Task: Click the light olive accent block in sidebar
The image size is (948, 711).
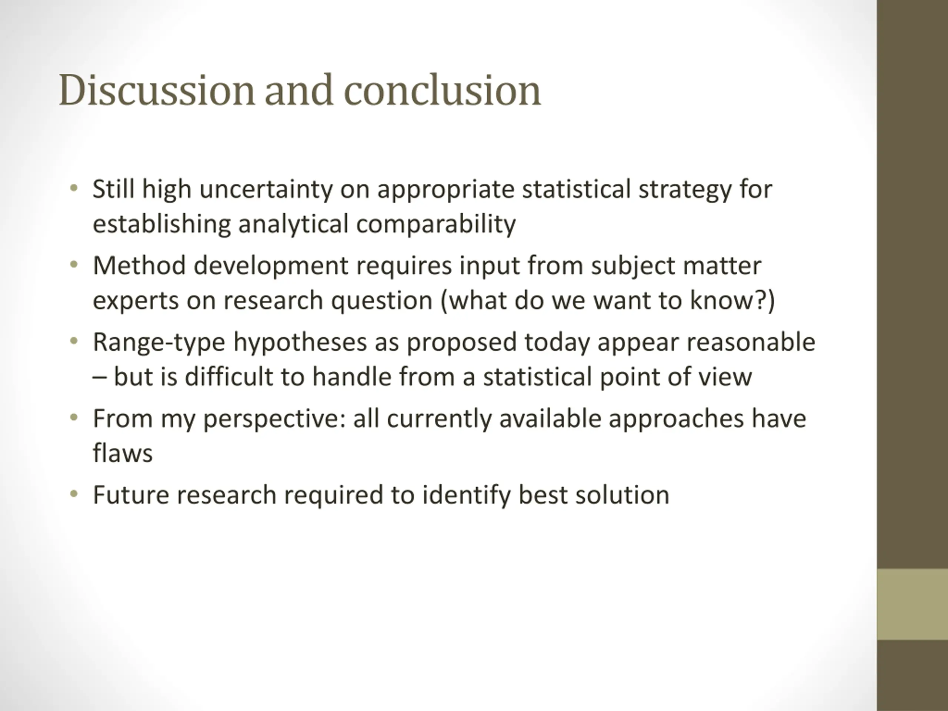Action: pos(912,604)
